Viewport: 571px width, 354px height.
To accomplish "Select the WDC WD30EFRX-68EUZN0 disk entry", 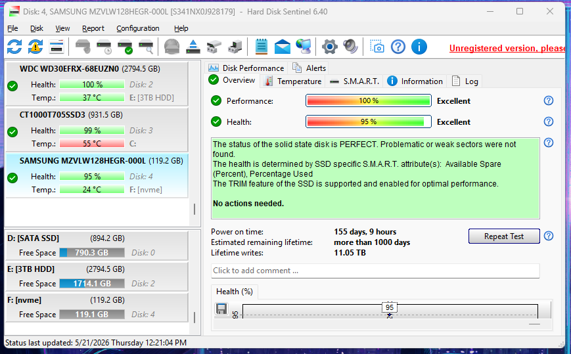I will (x=97, y=83).
